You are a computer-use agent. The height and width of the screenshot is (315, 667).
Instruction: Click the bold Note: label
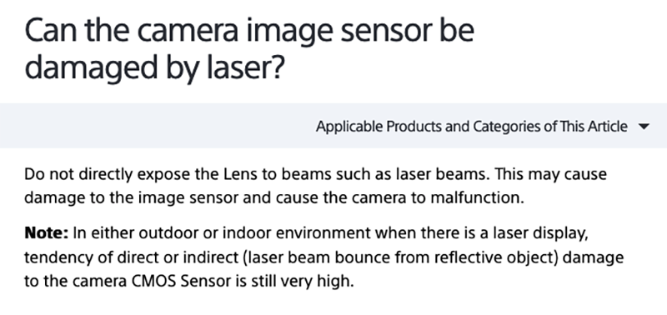tap(47, 233)
